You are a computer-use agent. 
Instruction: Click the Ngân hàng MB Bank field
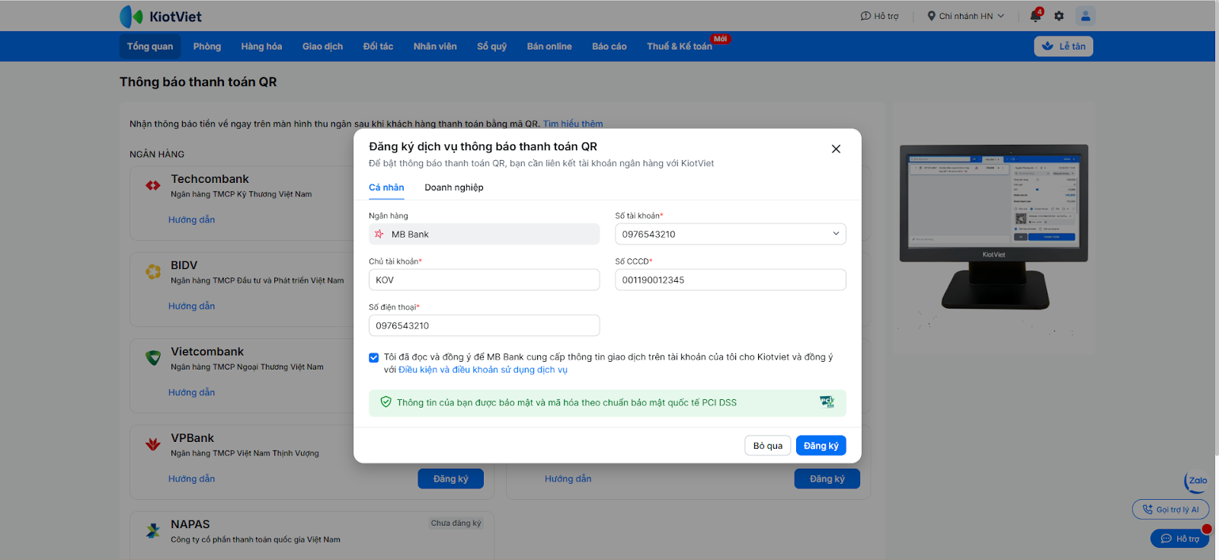485,234
